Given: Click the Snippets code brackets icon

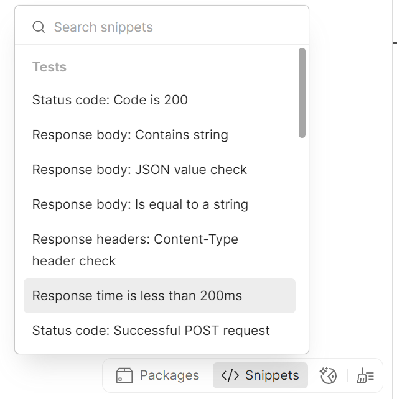Looking at the screenshot, I should pos(230,375).
